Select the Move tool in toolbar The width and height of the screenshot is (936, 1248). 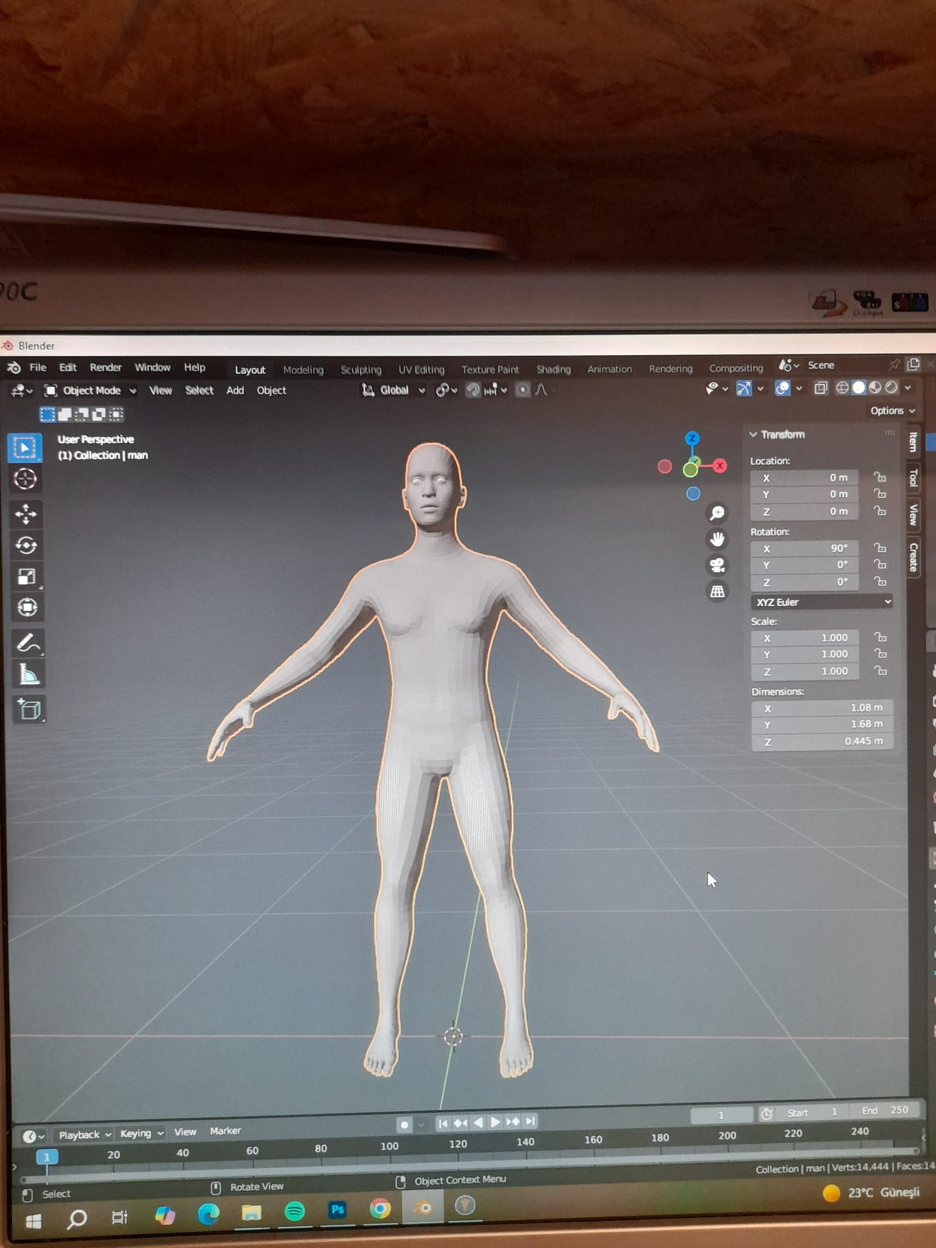[26, 514]
